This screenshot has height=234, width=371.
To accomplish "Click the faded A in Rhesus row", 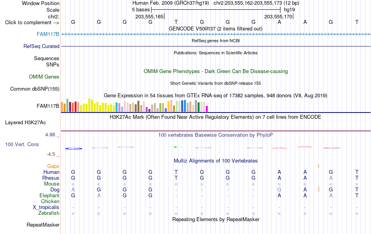I will (331, 178).
